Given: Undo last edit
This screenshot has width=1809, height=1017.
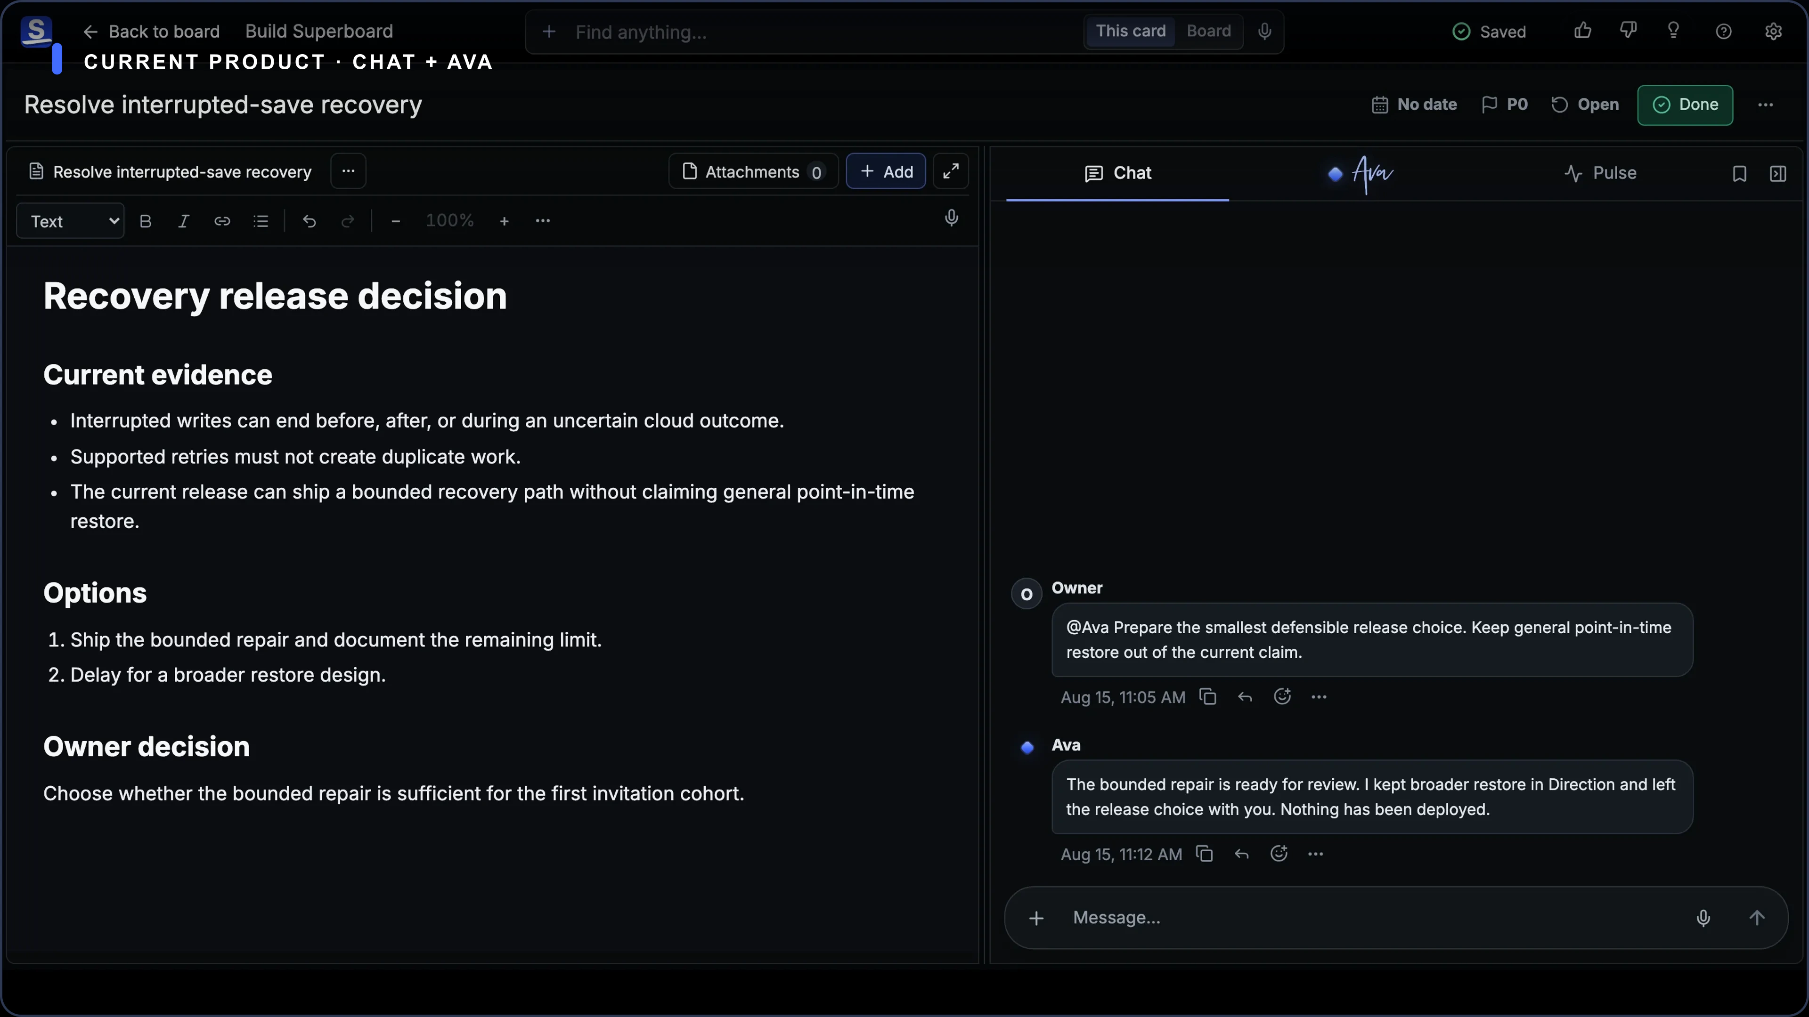Looking at the screenshot, I should pyautogui.click(x=309, y=221).
